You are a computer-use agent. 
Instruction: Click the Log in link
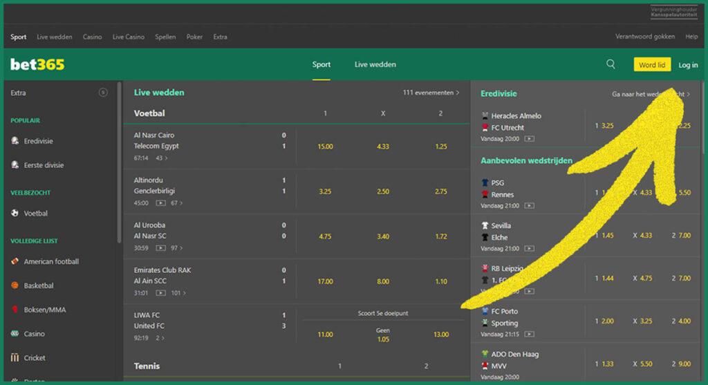pos(688,65)
